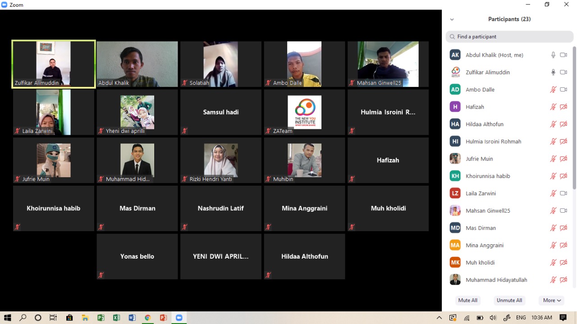Toggle Hafizah's muted microphone in participants list
The height and width of the screenshot is (324, 577).
tap(553, 107)
